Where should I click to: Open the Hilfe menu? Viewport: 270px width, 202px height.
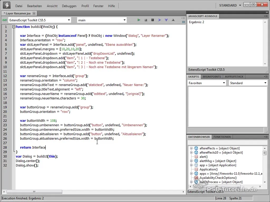pyautogui.click(x=112, y=6)
